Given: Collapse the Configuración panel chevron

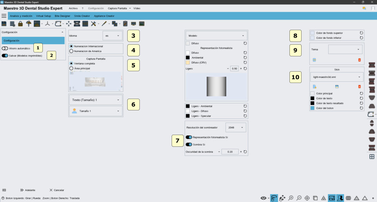Looking at the screenshot, I should tap(62, 32).
